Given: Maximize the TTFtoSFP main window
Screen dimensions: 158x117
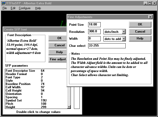Looking at the screenshot, I should pyautogui.click(x=150, y=3).
